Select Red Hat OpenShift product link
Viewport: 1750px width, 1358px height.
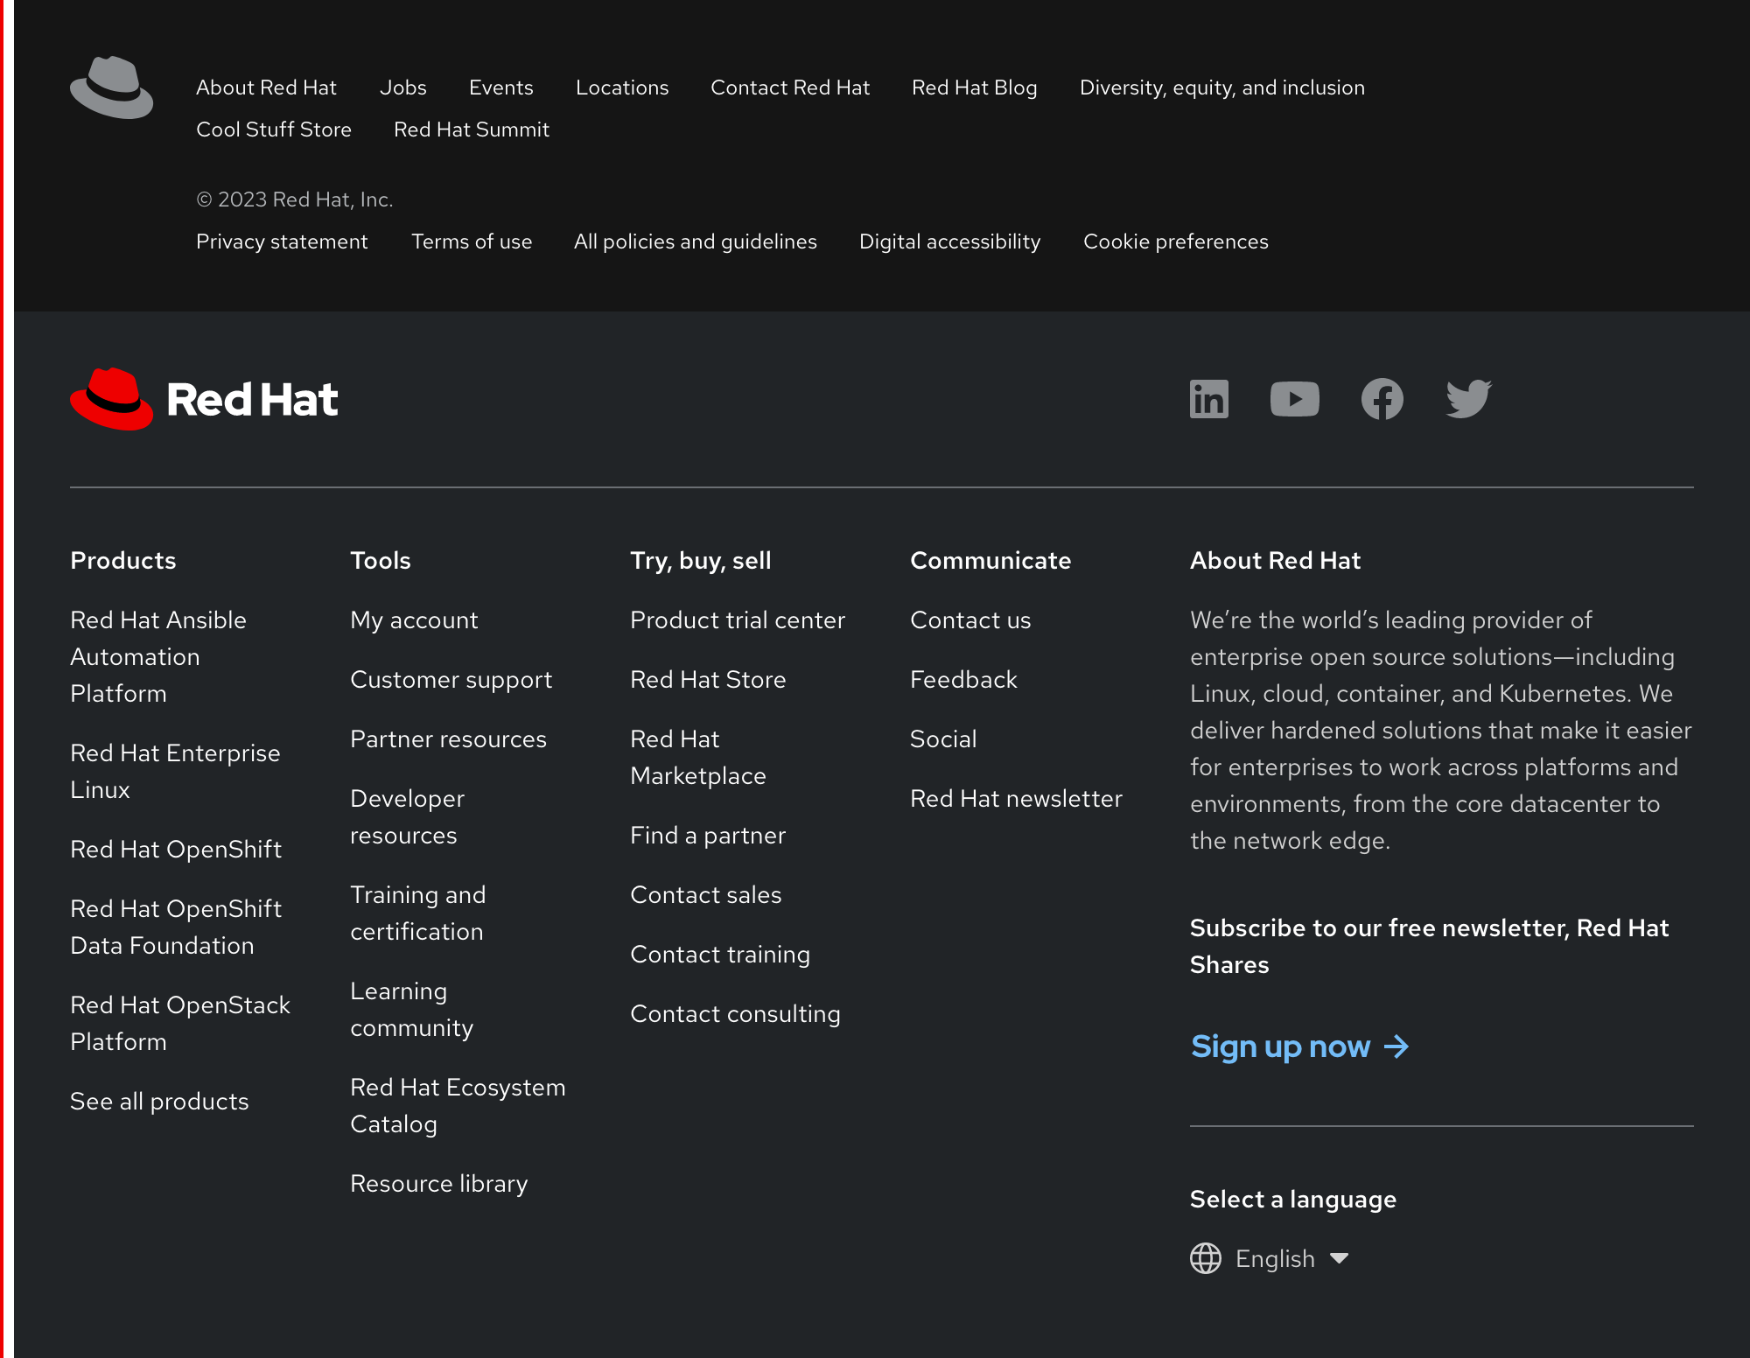coord(176,849)
